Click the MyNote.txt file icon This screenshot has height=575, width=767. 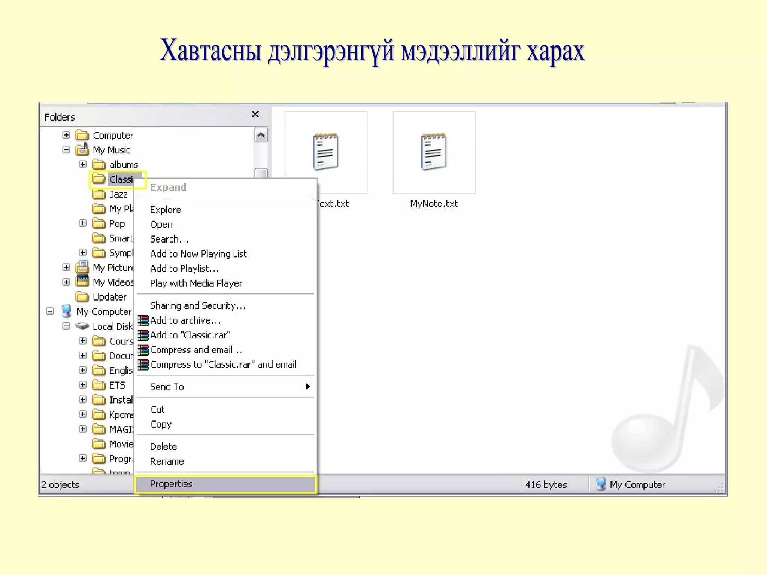[434, 152]
